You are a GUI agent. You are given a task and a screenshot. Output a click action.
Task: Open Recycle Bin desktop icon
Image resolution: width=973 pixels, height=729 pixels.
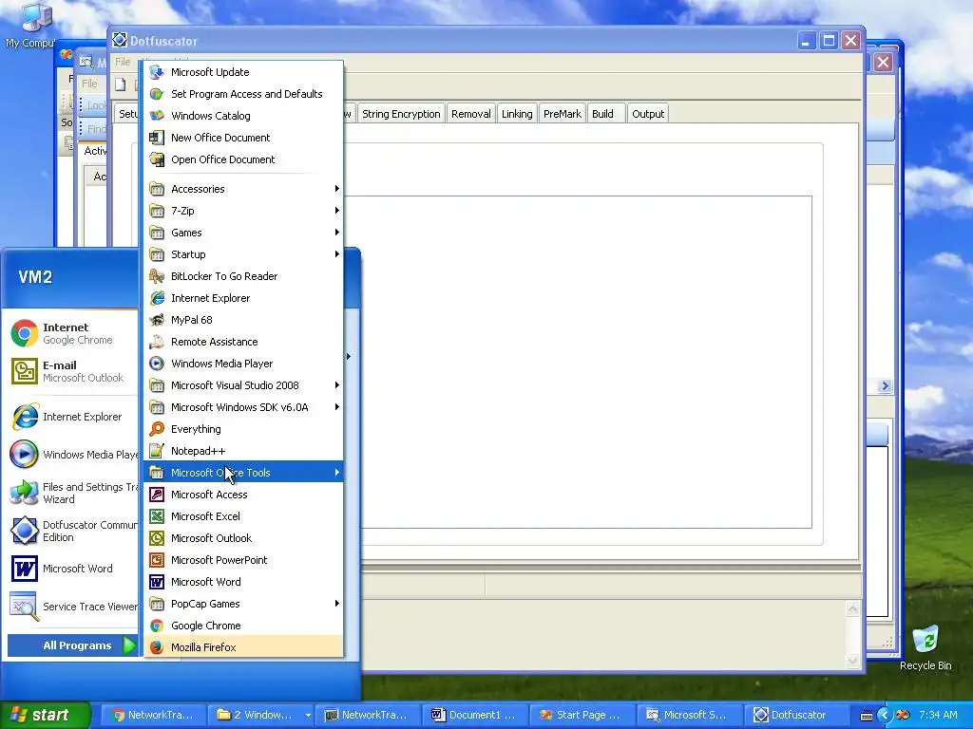pos(925,647)
